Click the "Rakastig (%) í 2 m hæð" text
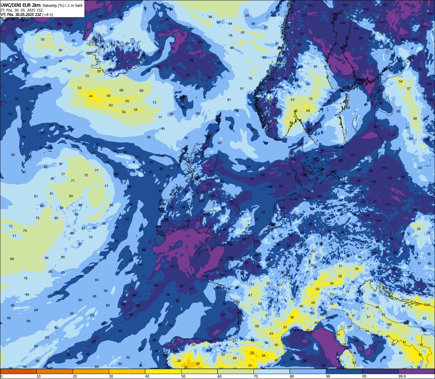Screen dimensions: 435x379 [63, 5]
